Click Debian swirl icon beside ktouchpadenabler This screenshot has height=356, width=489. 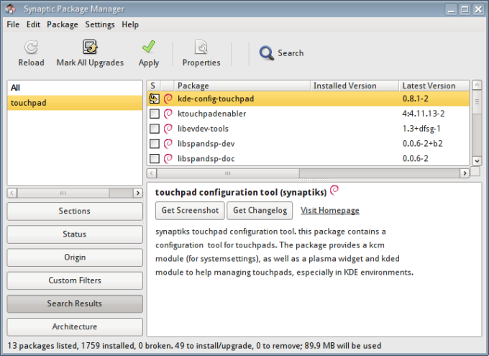168,114
